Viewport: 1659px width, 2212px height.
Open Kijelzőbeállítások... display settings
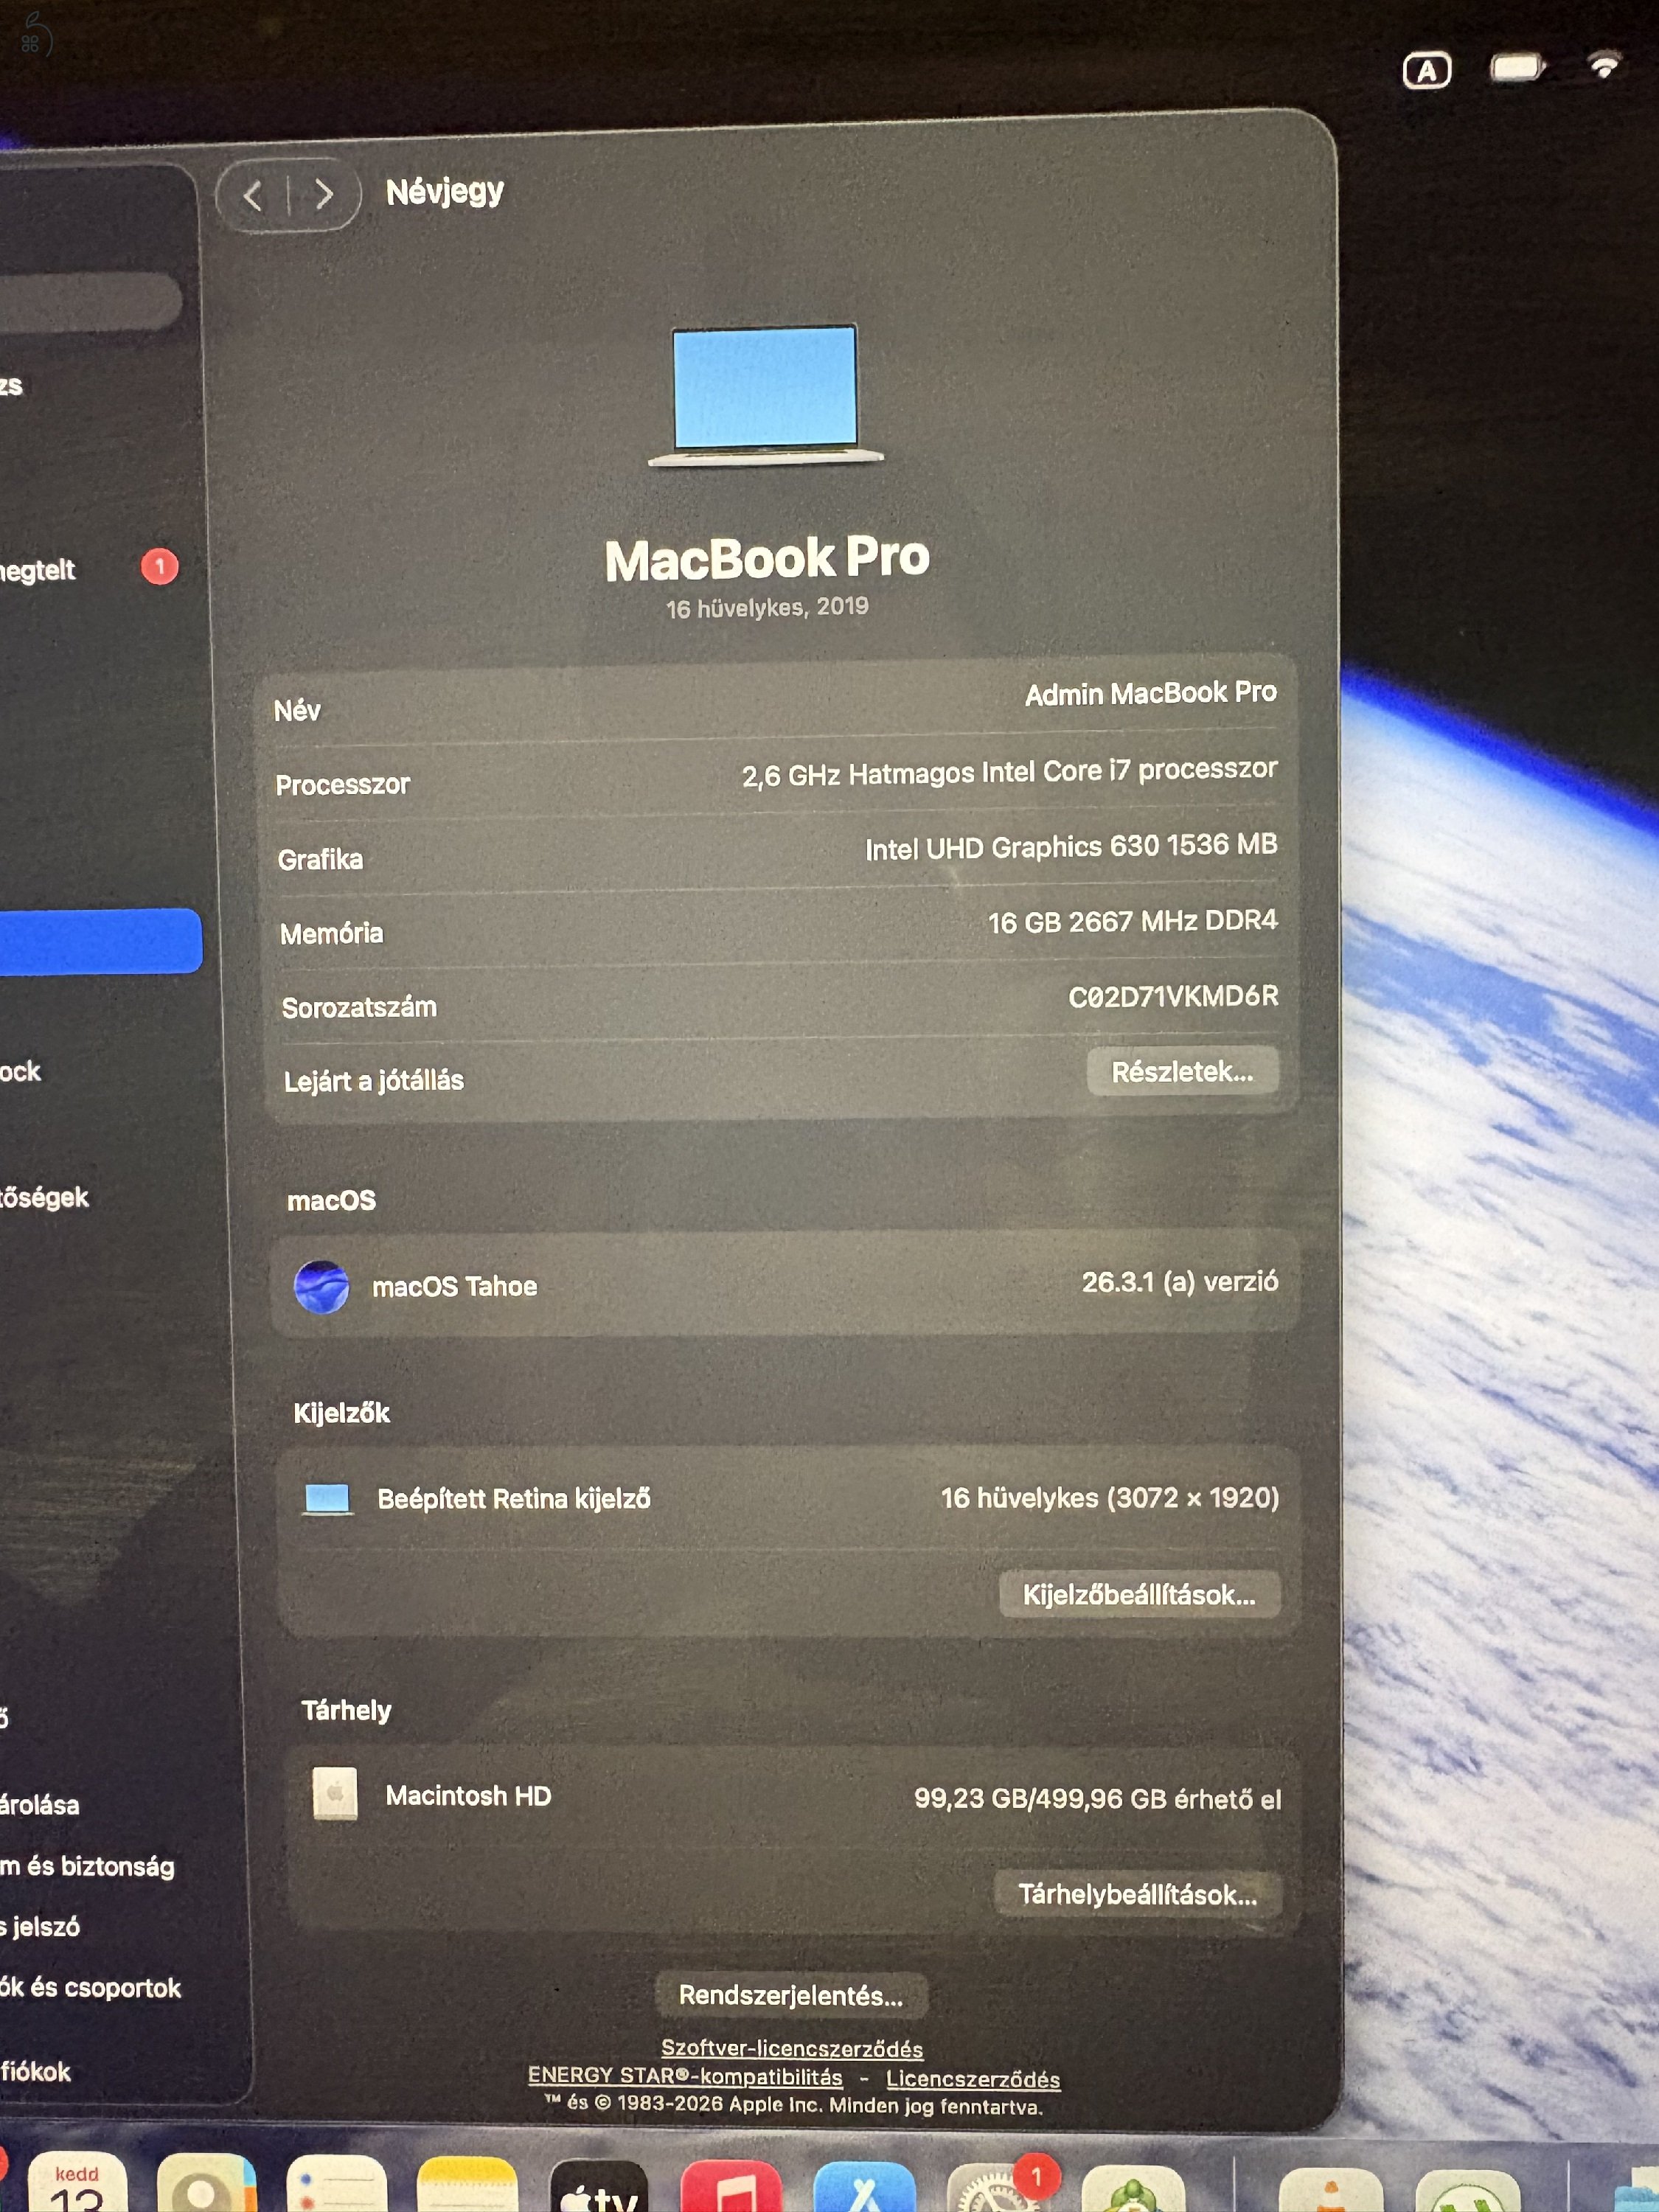pyautogui.click(x=1139, y=1594)
